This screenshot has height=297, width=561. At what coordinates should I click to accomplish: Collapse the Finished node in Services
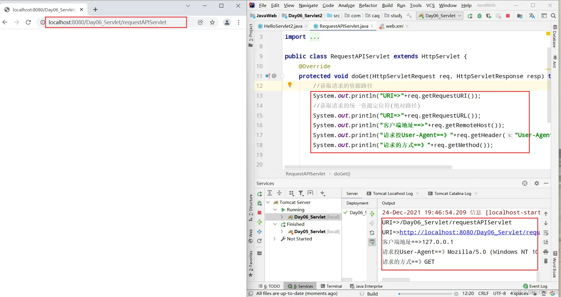(x=275, y=224)
